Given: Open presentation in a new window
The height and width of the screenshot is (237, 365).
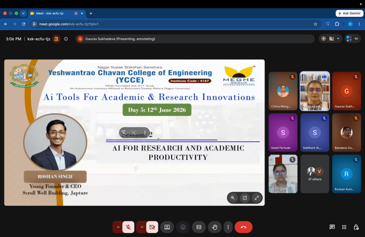Looking at the screenshot, I should point(245,198).
